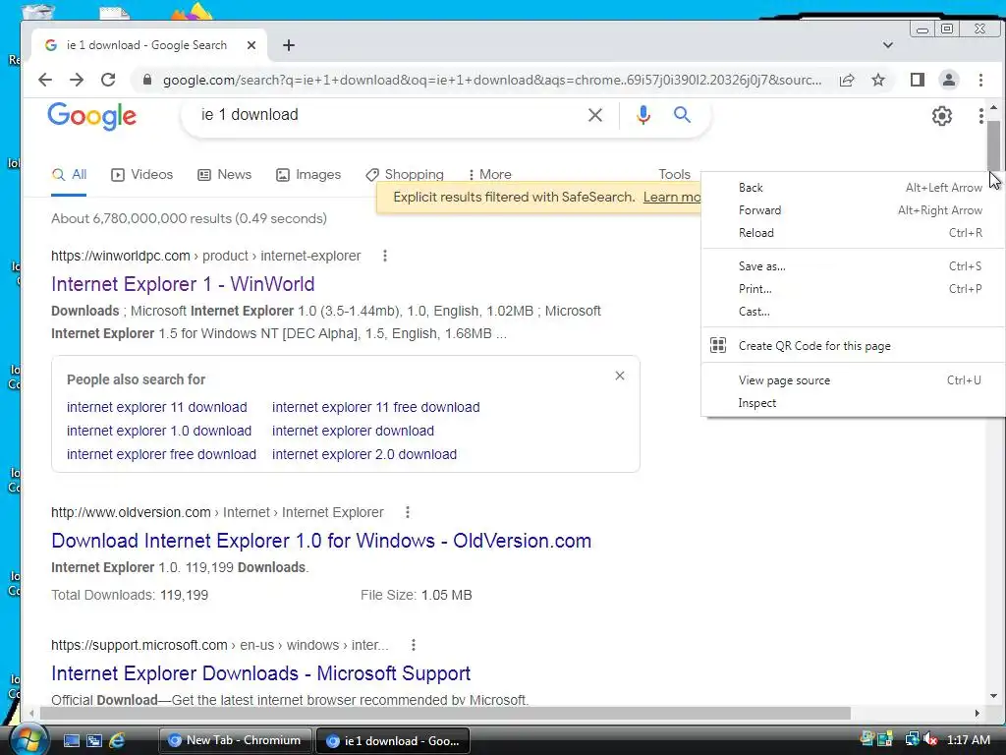1006x755 pixels.
Task: Click the SafeSearch Learn more link
Action: coord(672,197)
